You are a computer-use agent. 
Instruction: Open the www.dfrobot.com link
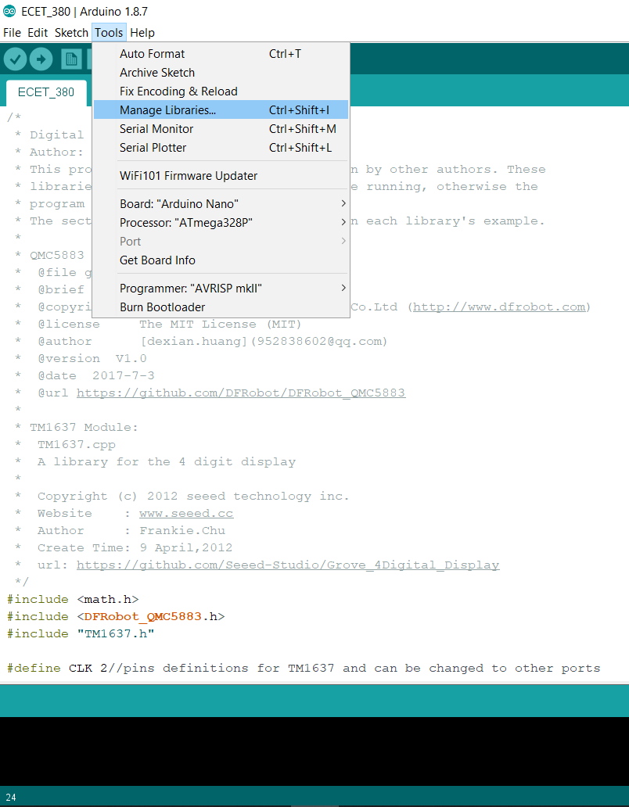[x=499, y=307]
